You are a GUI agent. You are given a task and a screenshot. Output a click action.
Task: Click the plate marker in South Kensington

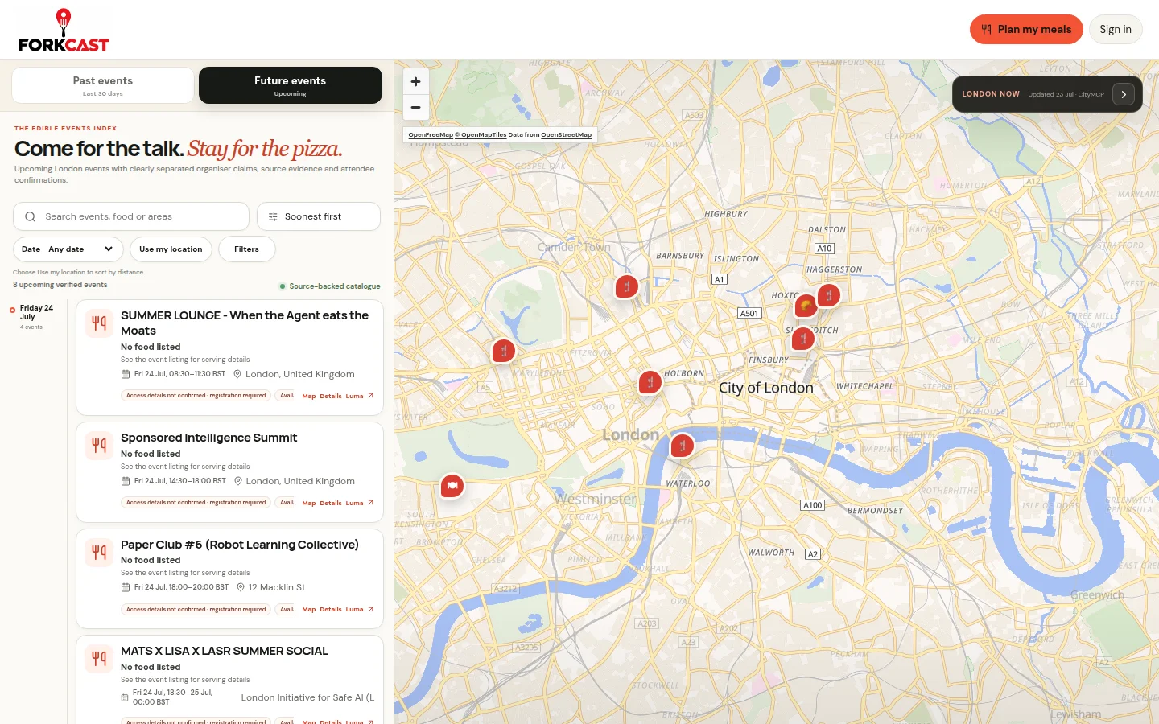(x=452, y=485)
